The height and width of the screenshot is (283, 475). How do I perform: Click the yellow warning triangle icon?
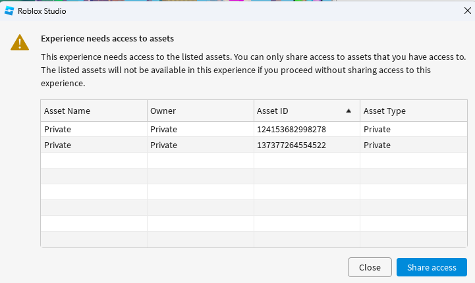20,43
